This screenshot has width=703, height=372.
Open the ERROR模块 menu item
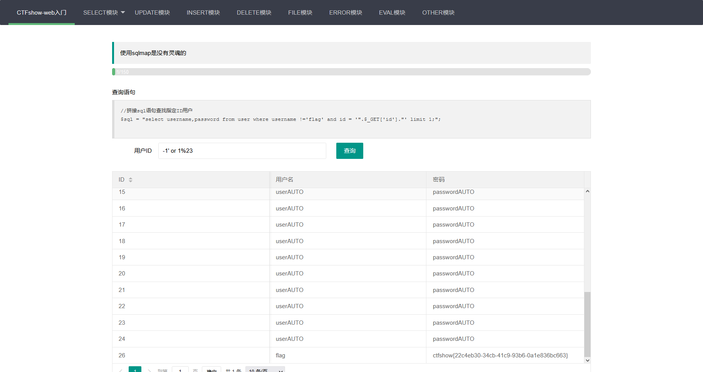pyautogui.click(x=346, y=13)
